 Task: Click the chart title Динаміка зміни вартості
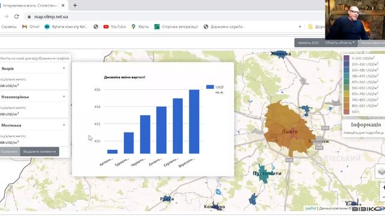[125, 77]
